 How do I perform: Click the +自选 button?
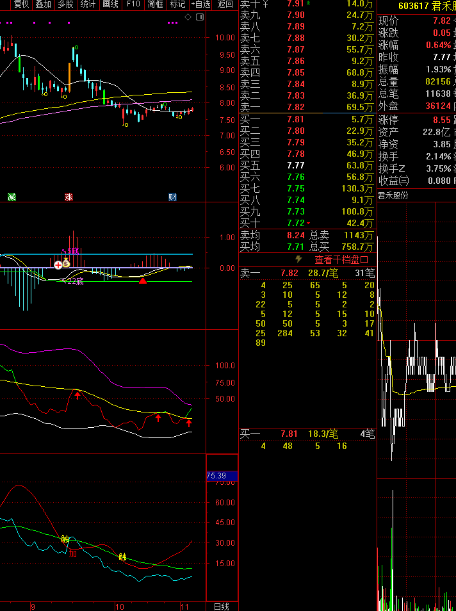pyautogui.click(x=200, y=4)
